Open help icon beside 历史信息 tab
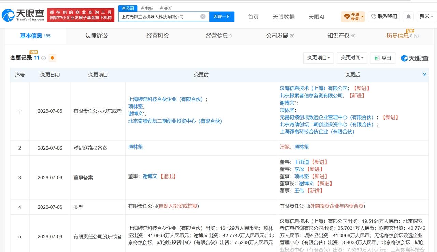 [416, 36]
